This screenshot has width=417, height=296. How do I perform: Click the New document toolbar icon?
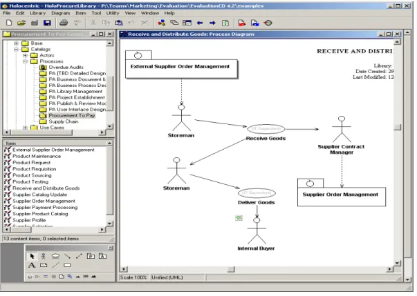point(9,23)
